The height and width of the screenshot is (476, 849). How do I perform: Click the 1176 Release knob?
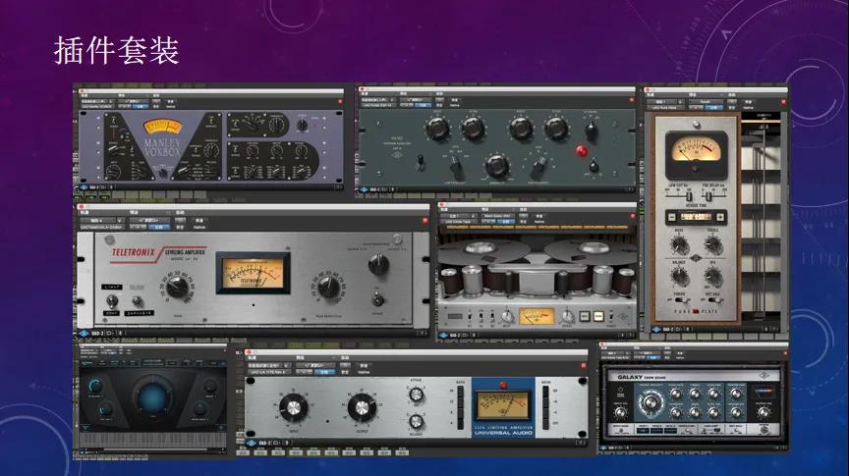coord(416,421)
